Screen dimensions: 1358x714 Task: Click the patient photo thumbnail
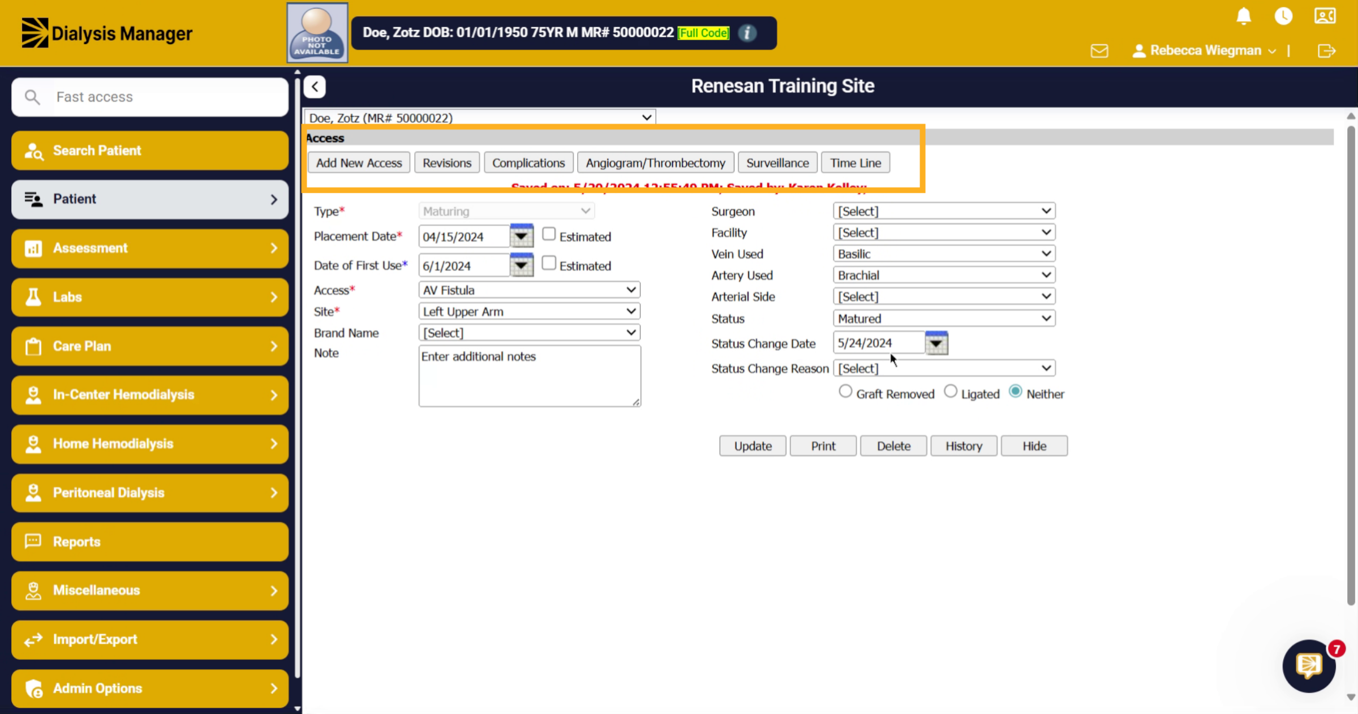coord(317,33)
